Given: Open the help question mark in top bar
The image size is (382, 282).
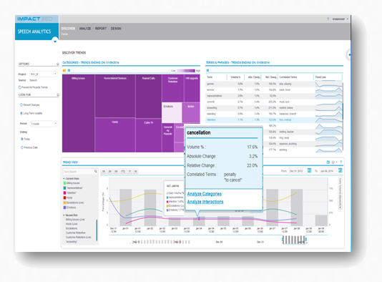Looking at the screenshot, I should 328,19.
